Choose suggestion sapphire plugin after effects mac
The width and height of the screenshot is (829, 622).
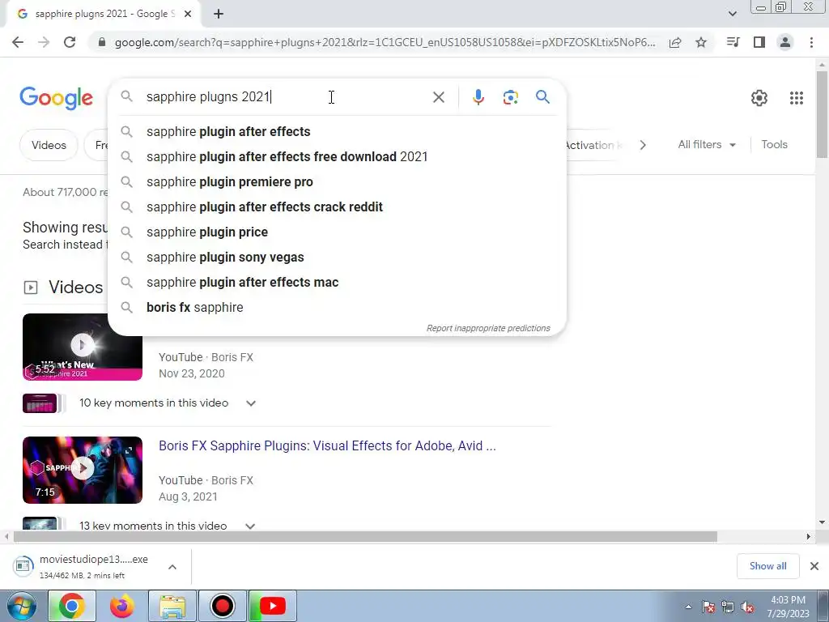[337, 283]
